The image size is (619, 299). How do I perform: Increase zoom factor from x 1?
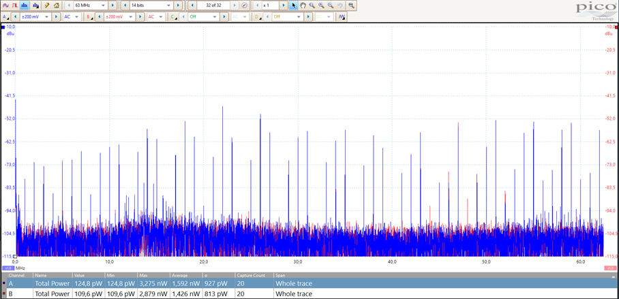coord(284,5)
